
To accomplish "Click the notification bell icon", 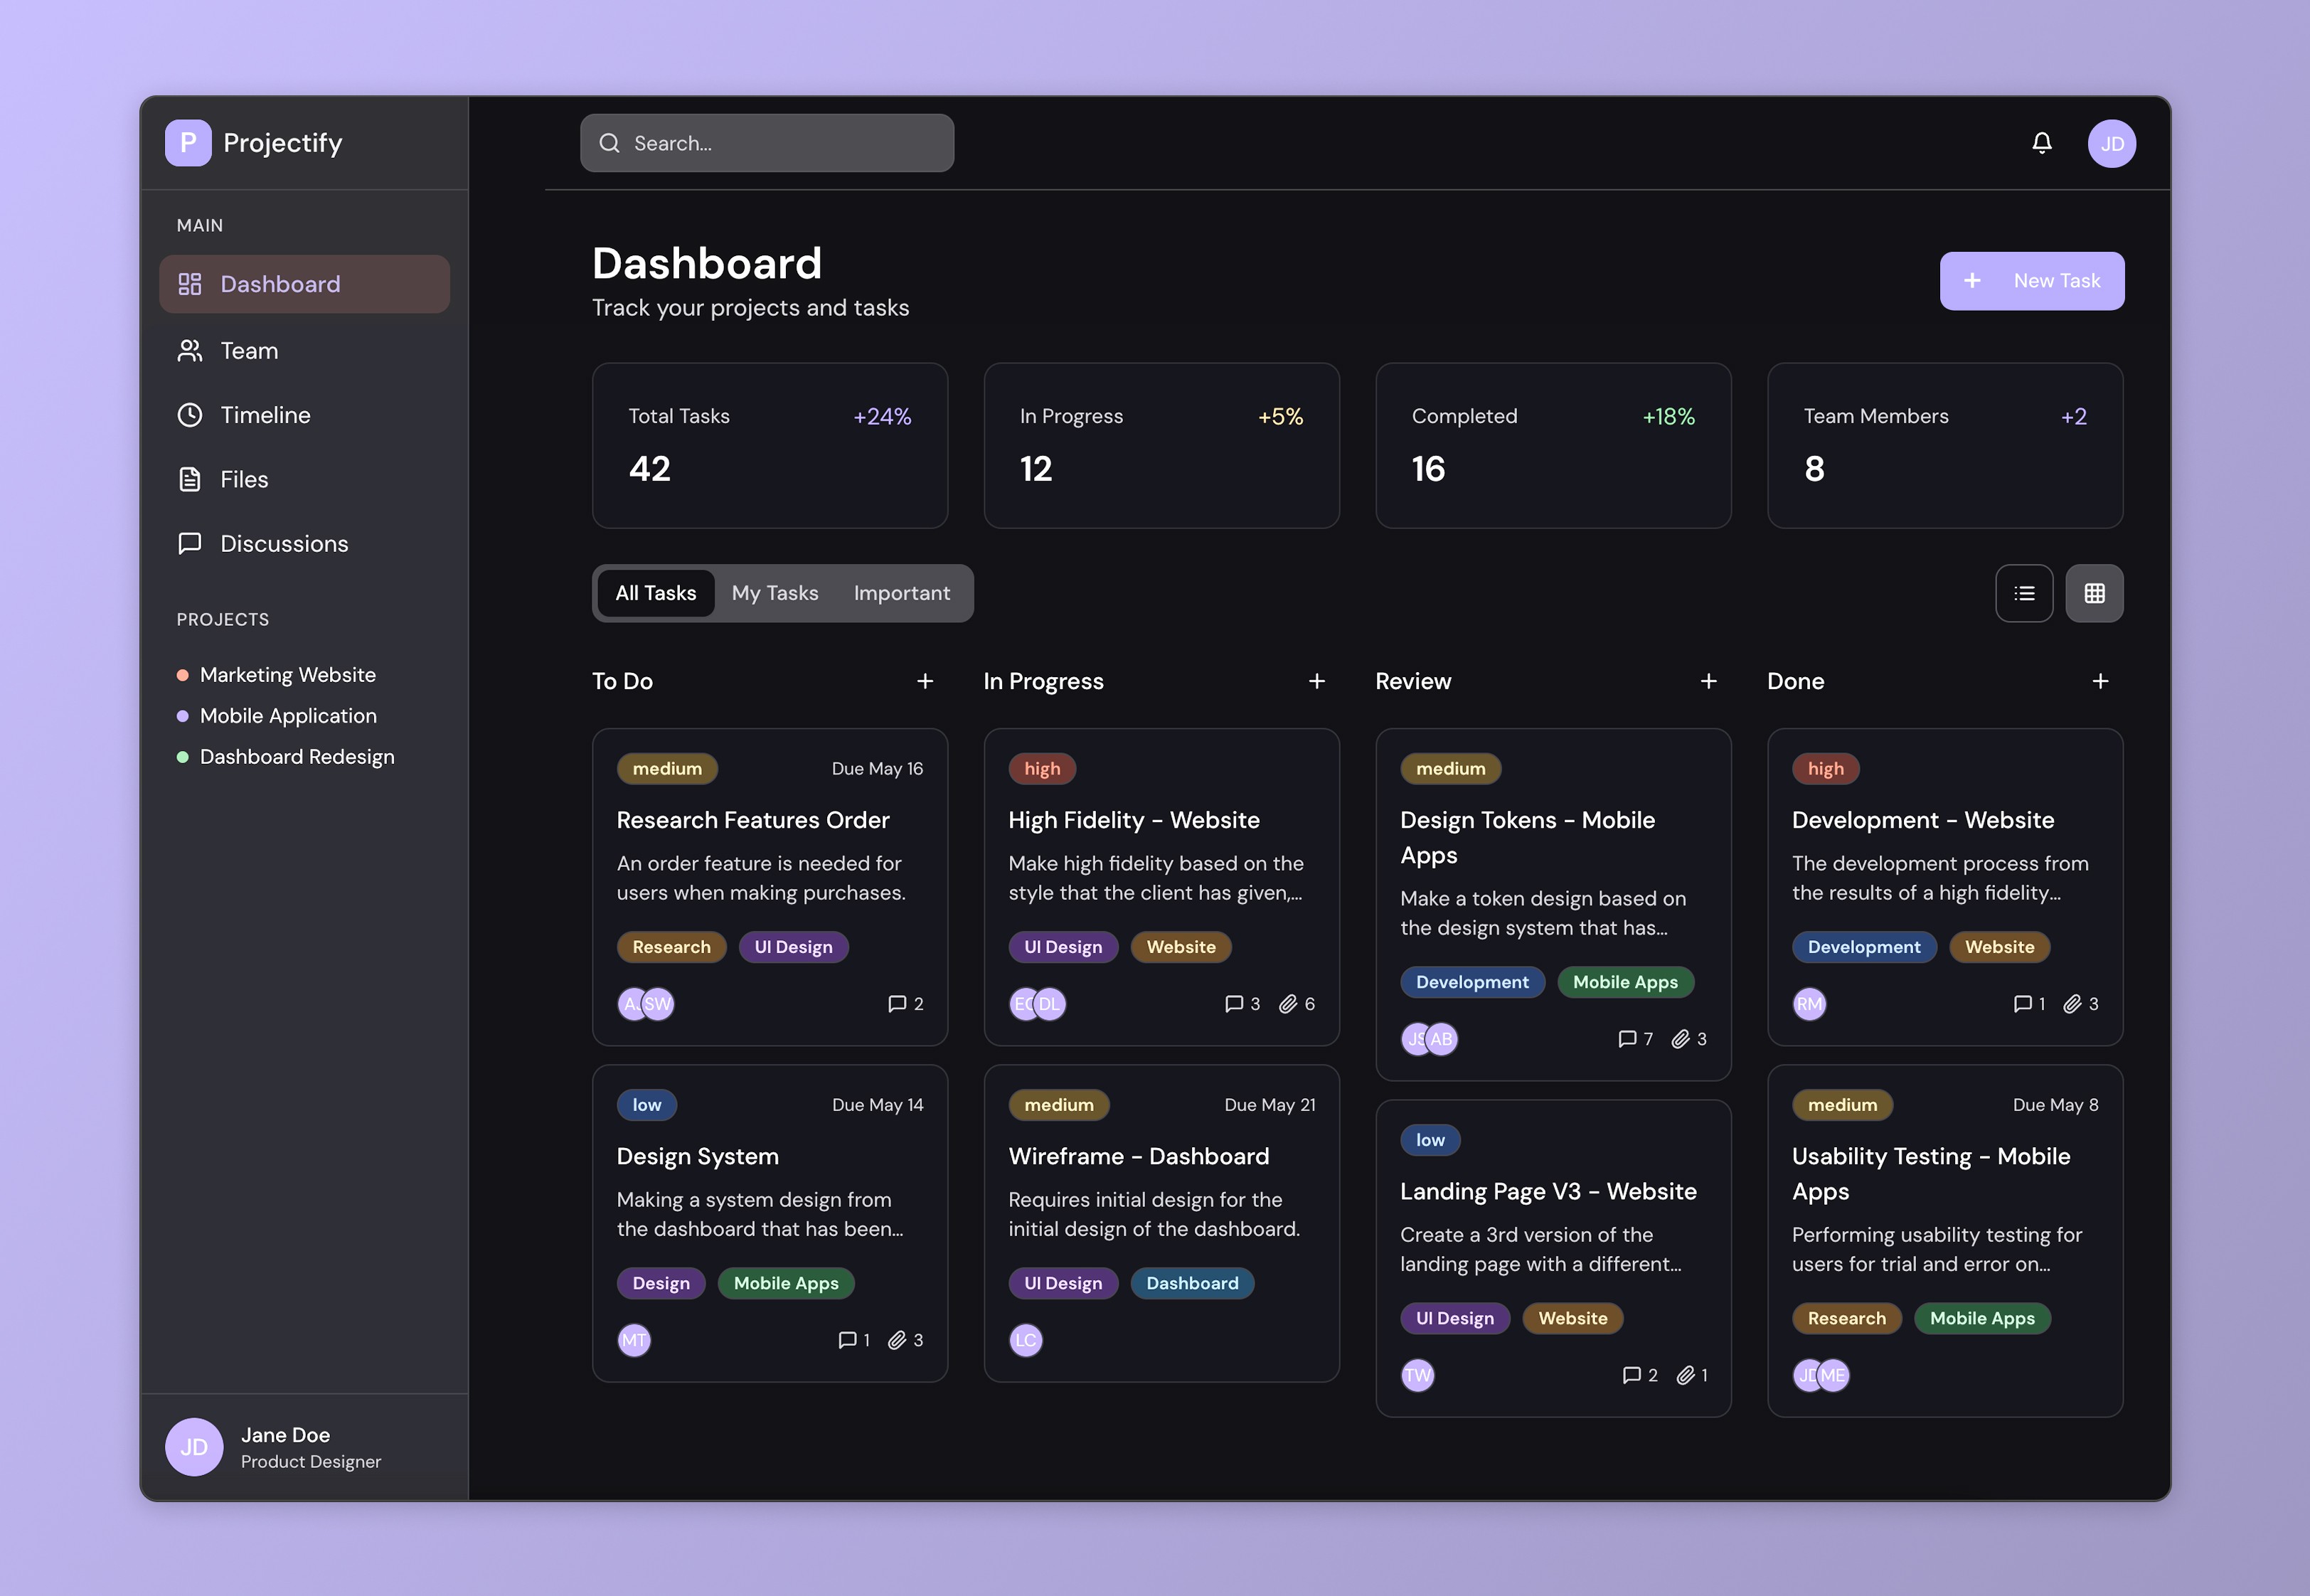I will click(2041, 143).
